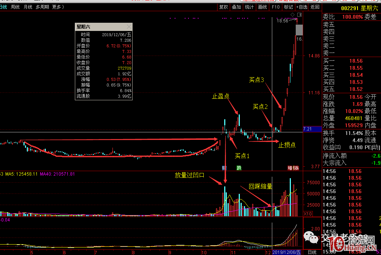Click the 换手 11.54% turnover value
Image resolution: width=381 pixels, height=255 pixels.
coord(354,133)
